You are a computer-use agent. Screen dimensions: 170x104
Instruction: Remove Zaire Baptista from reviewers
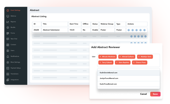pos(117,63)
